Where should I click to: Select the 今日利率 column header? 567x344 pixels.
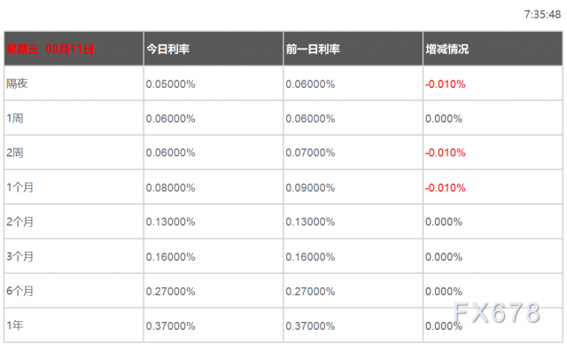(x=167, y=49)
